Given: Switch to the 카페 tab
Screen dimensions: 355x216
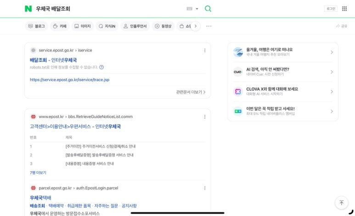Looking at the screenshot, I should pos(60,26).
